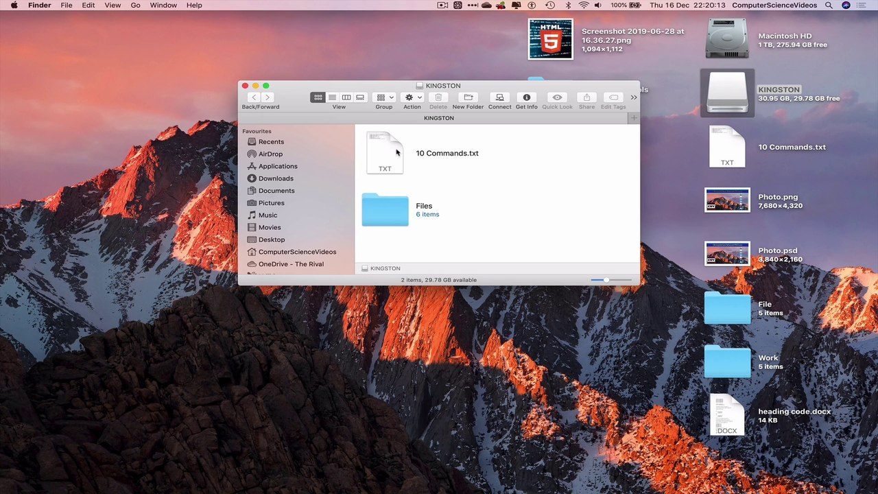Click the Bluetooth menu bar icon
Screen dimensions: 878x494
(x=568, y=5)
